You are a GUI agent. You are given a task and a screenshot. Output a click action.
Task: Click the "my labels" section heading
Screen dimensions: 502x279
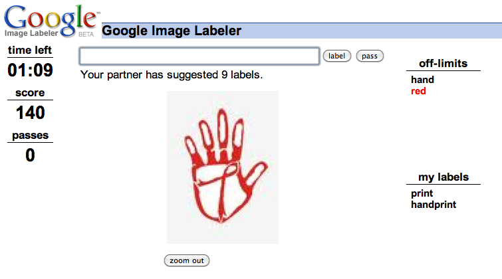pyautogui.click(x=443, y=177)
